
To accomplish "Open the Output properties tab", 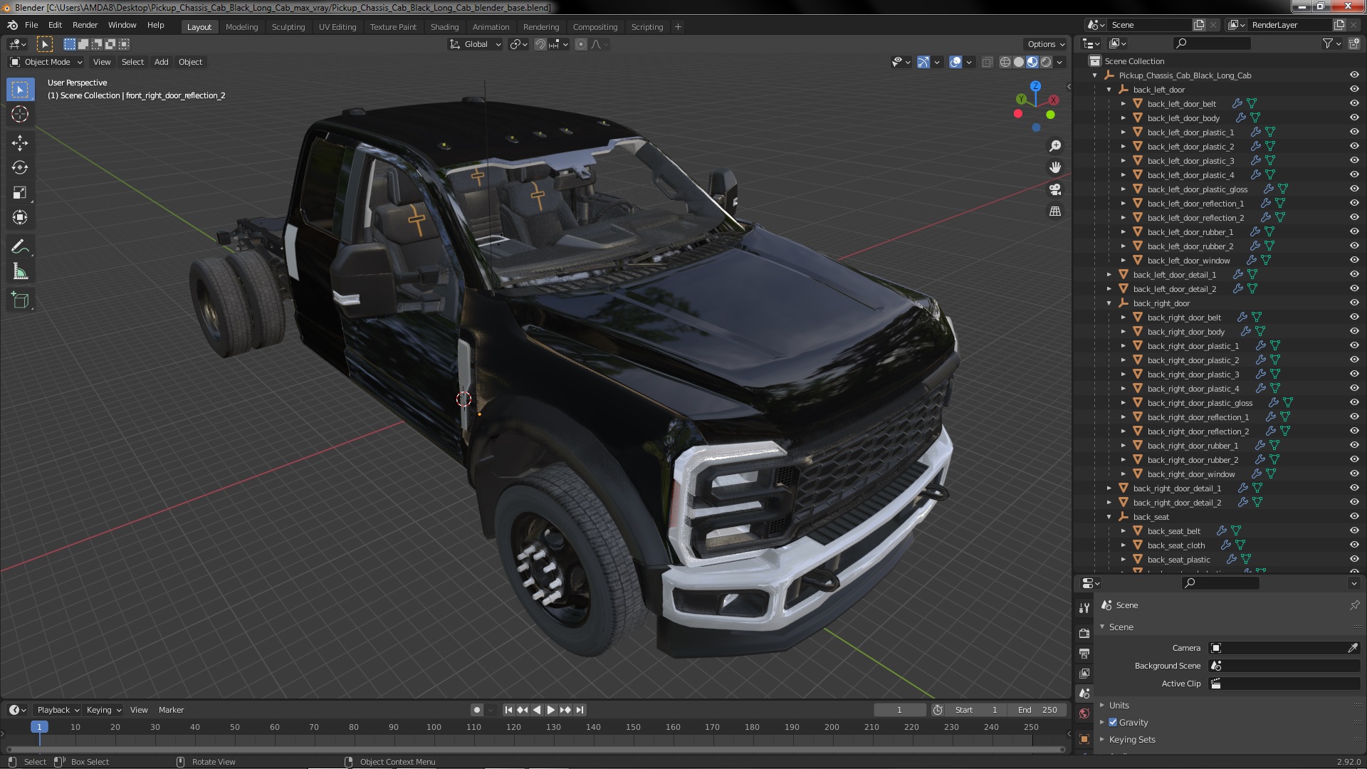I will (x=1084, y=653).
